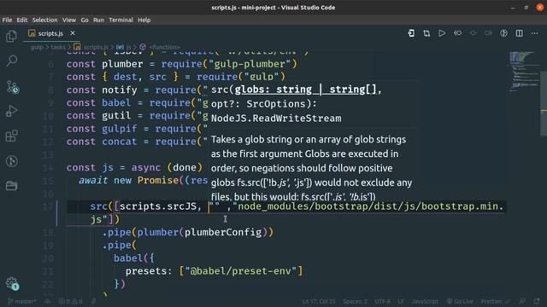Open the notifications bell icon

pos(537,301)
